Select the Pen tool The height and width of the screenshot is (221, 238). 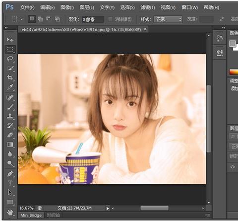pyautogui.click(x=10, y=174)
